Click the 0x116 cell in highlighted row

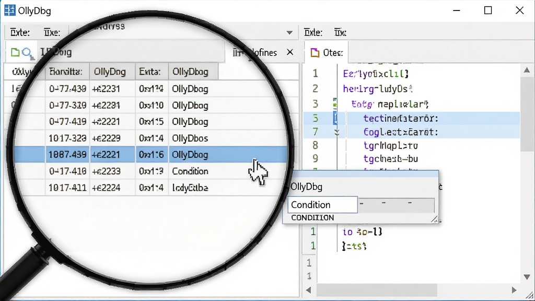click(x=151, y=155)
